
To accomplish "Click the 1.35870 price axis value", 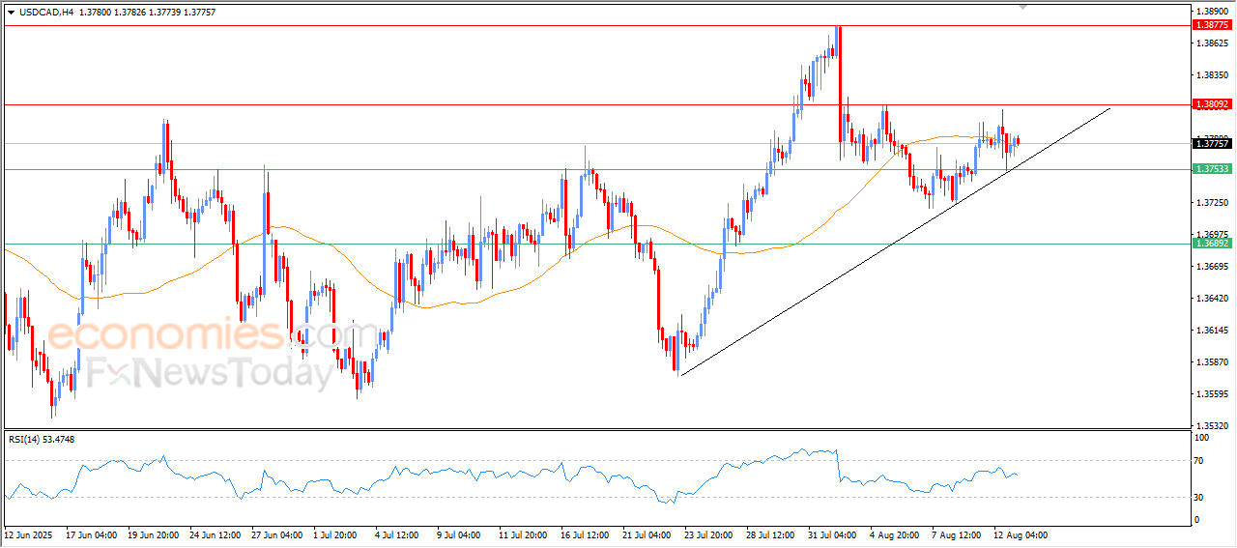I will coord(1212,362).
